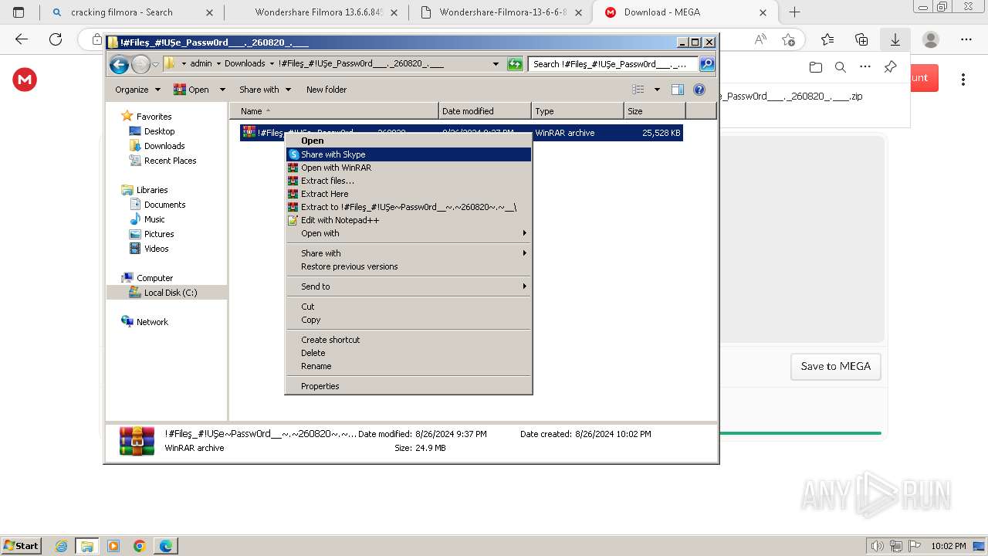
Task: Open Edge downloads icon in toolbar
Action: (895, 39)
